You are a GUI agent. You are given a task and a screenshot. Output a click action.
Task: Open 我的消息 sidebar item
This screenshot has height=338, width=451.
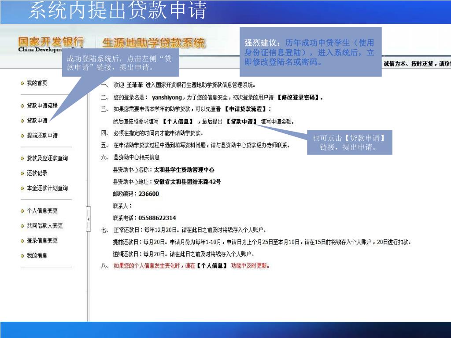tap(37, 256)
